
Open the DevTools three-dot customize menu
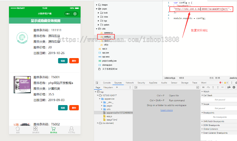[231, 83]
